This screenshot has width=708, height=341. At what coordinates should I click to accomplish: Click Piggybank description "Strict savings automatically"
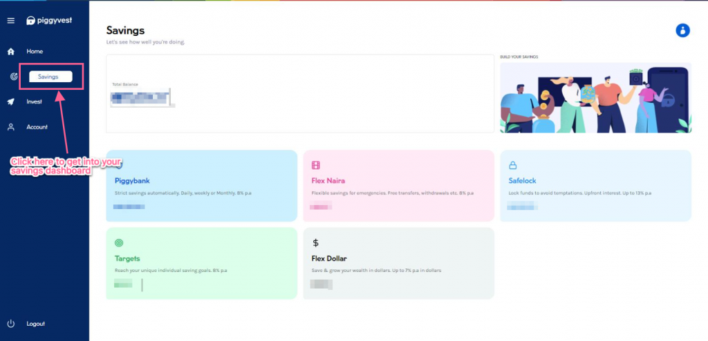click(x=183, y=193)
